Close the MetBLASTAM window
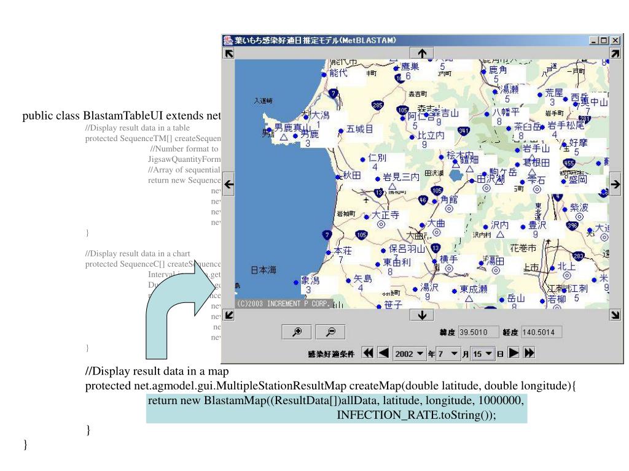 (x=615, y=40)
